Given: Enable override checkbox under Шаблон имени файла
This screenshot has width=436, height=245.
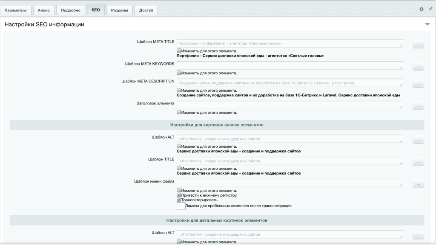Looking at the screenshot, I should [179, 190].
